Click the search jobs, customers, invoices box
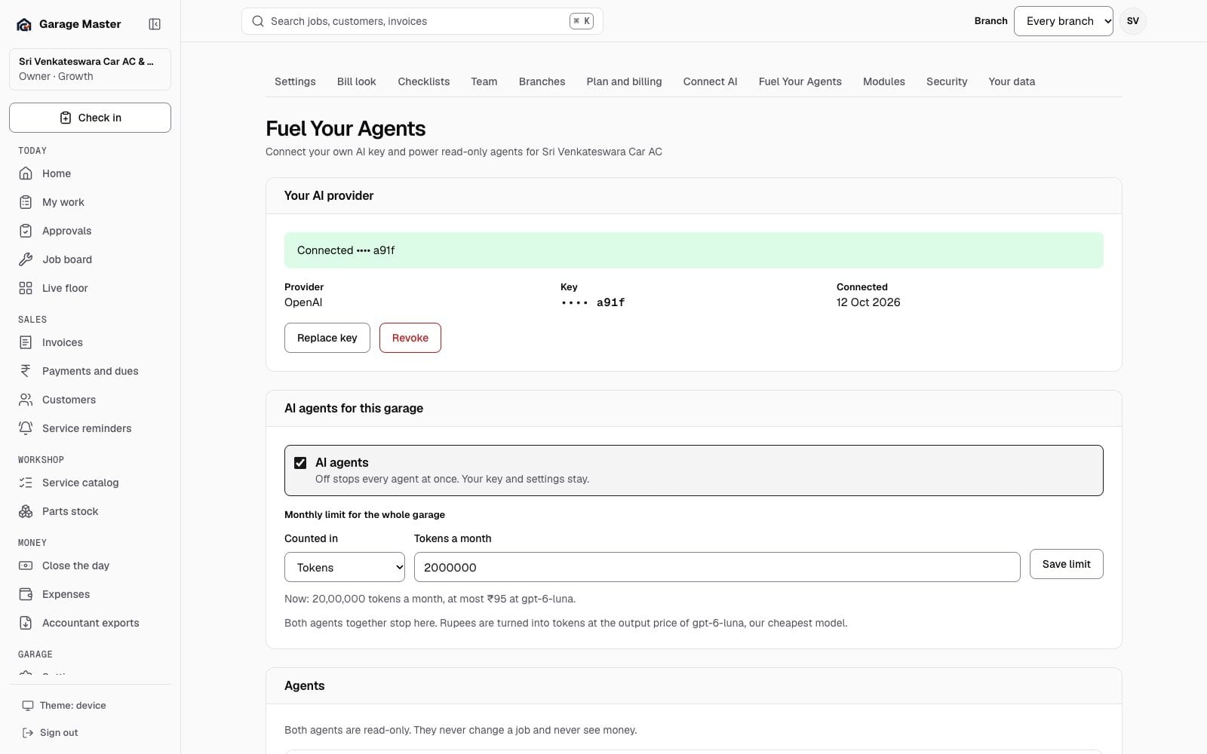The image size is (1207, 754). tap(422, 21)
